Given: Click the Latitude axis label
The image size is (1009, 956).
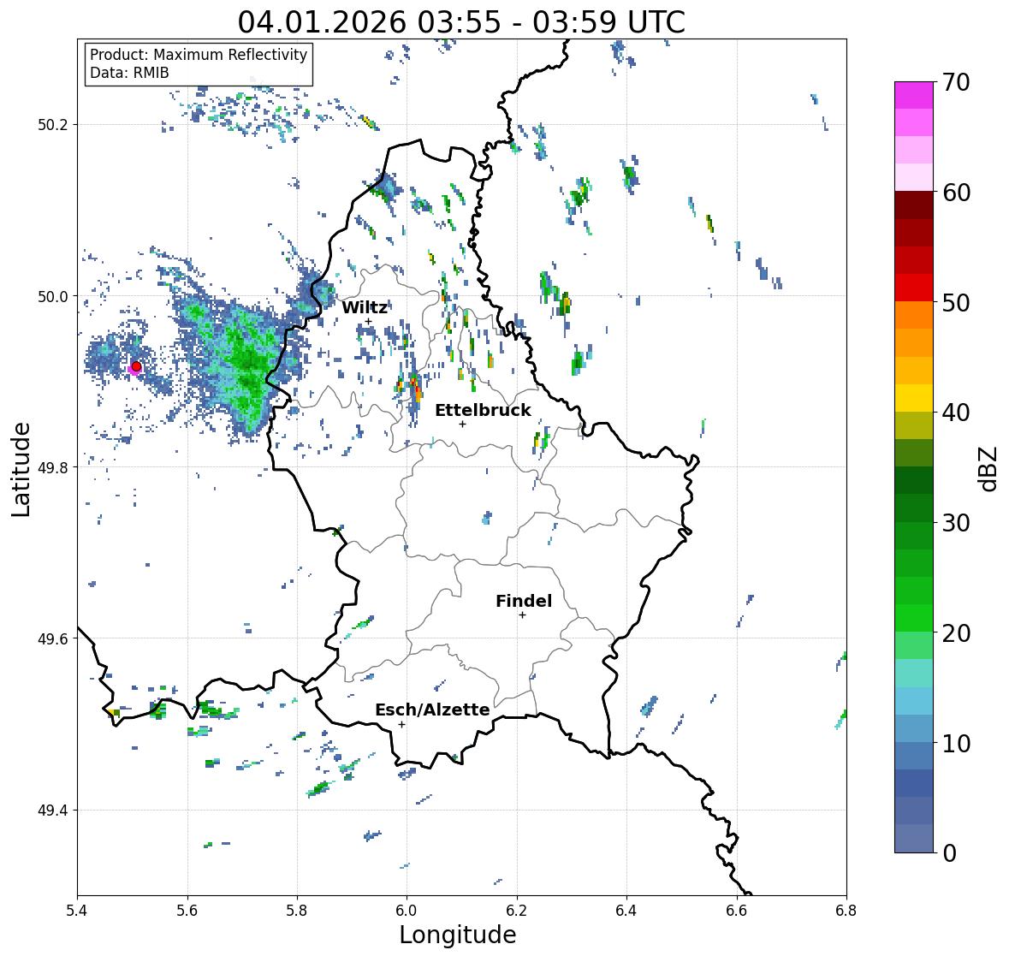Looking at the screenshot, I should [x=21, y=469].
